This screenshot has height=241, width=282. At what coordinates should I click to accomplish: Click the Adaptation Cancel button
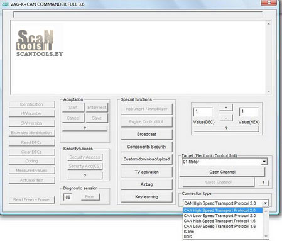click(x=73, y=118)
